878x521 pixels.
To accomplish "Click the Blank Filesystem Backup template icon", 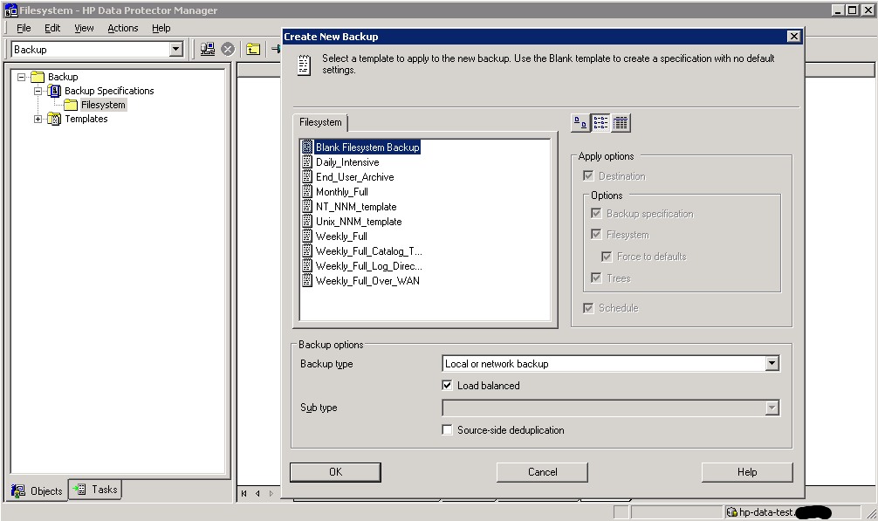I will coord(307,147).
